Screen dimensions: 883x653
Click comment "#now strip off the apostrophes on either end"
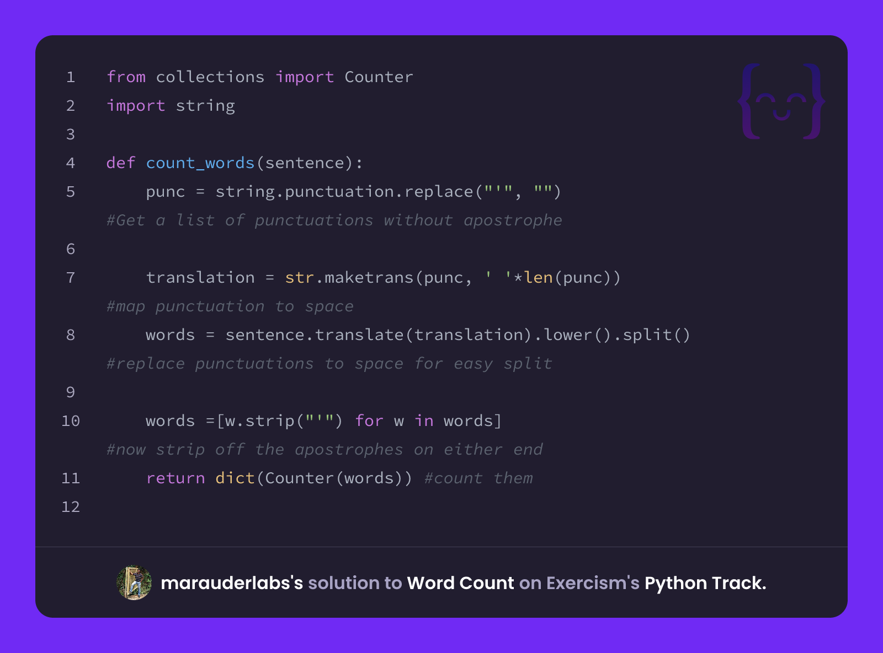click(x=325, y=450)
